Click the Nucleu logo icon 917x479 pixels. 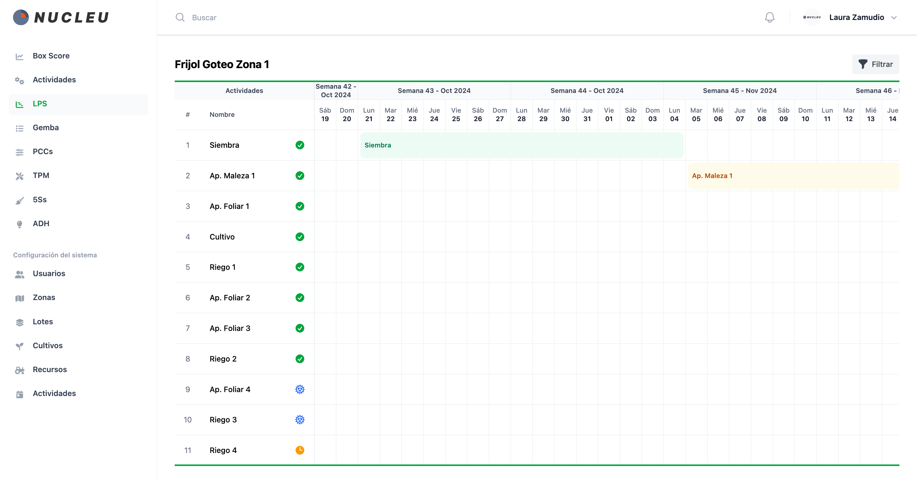pos(21,17)
